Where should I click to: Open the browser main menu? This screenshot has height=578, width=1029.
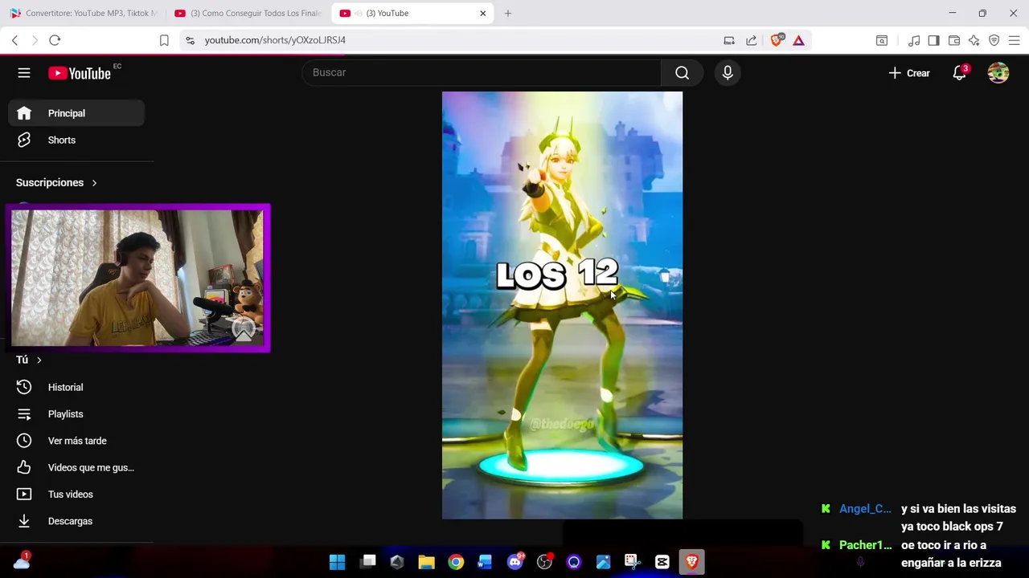click(x=1014, y=40)
